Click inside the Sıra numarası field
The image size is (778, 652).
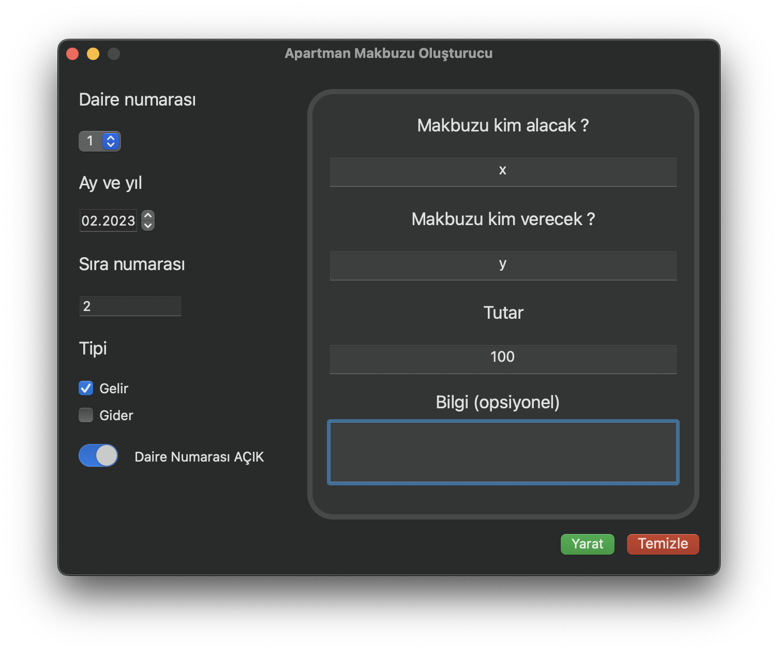click(130, 306)
